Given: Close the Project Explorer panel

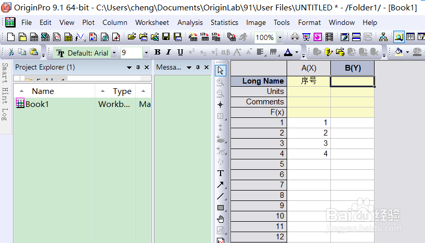Looking at the screenshot, I should tap(147, 67).
